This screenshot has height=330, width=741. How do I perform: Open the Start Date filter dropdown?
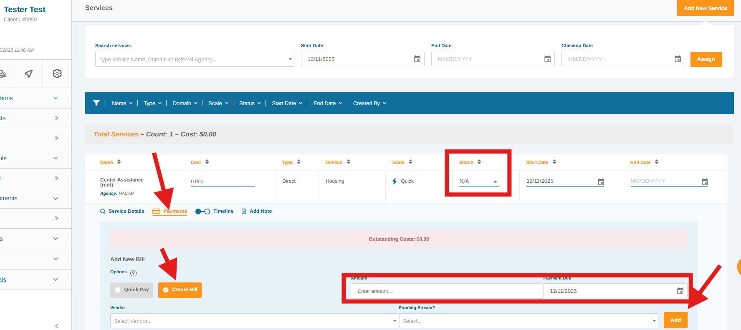tap(287, 103)
